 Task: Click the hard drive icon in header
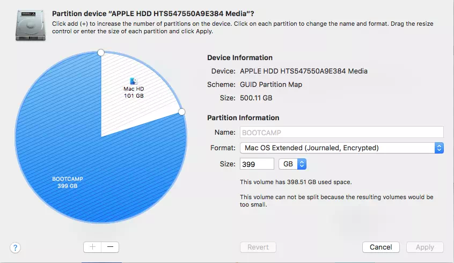point(31,25)
